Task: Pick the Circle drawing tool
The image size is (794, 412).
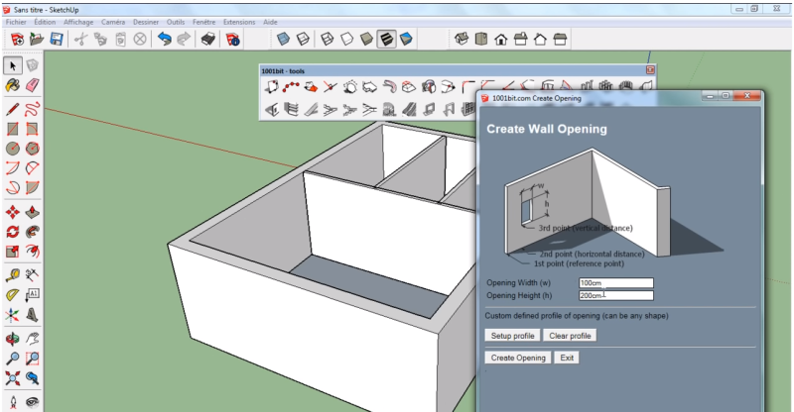Action: (x=13, y=149)
